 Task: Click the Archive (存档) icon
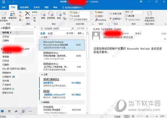(x=34, y=14)
